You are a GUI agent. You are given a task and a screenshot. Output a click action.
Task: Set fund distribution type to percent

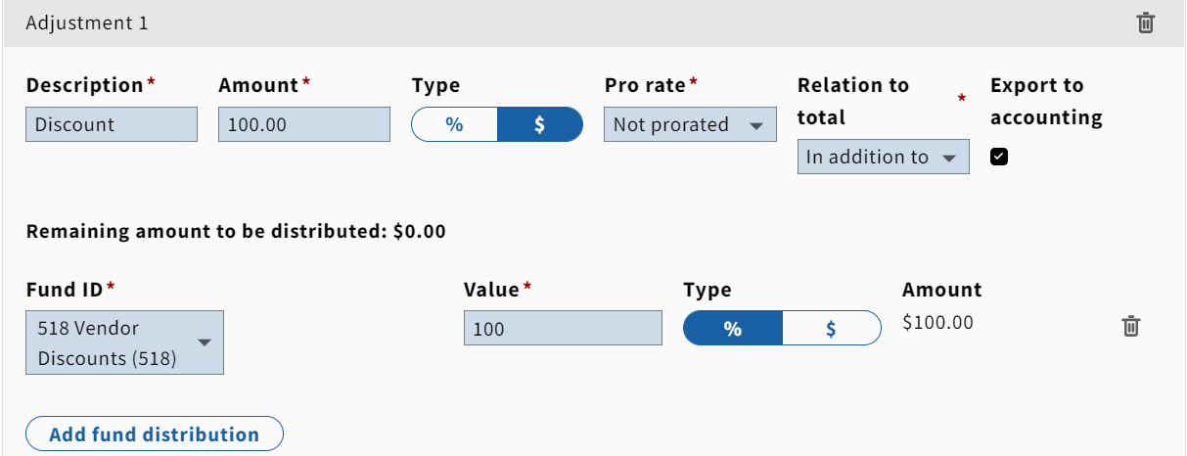(x=732, y=329)
